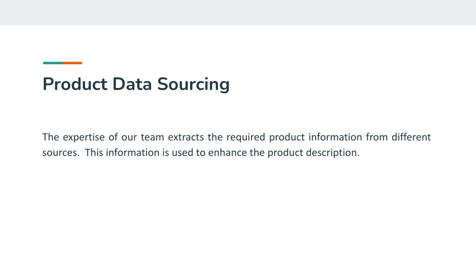Click the word 'extracts' in the body text

[x=186, y=137]
